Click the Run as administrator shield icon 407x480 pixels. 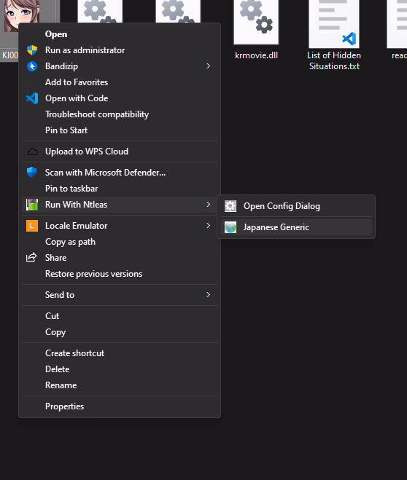pos(32,50)
